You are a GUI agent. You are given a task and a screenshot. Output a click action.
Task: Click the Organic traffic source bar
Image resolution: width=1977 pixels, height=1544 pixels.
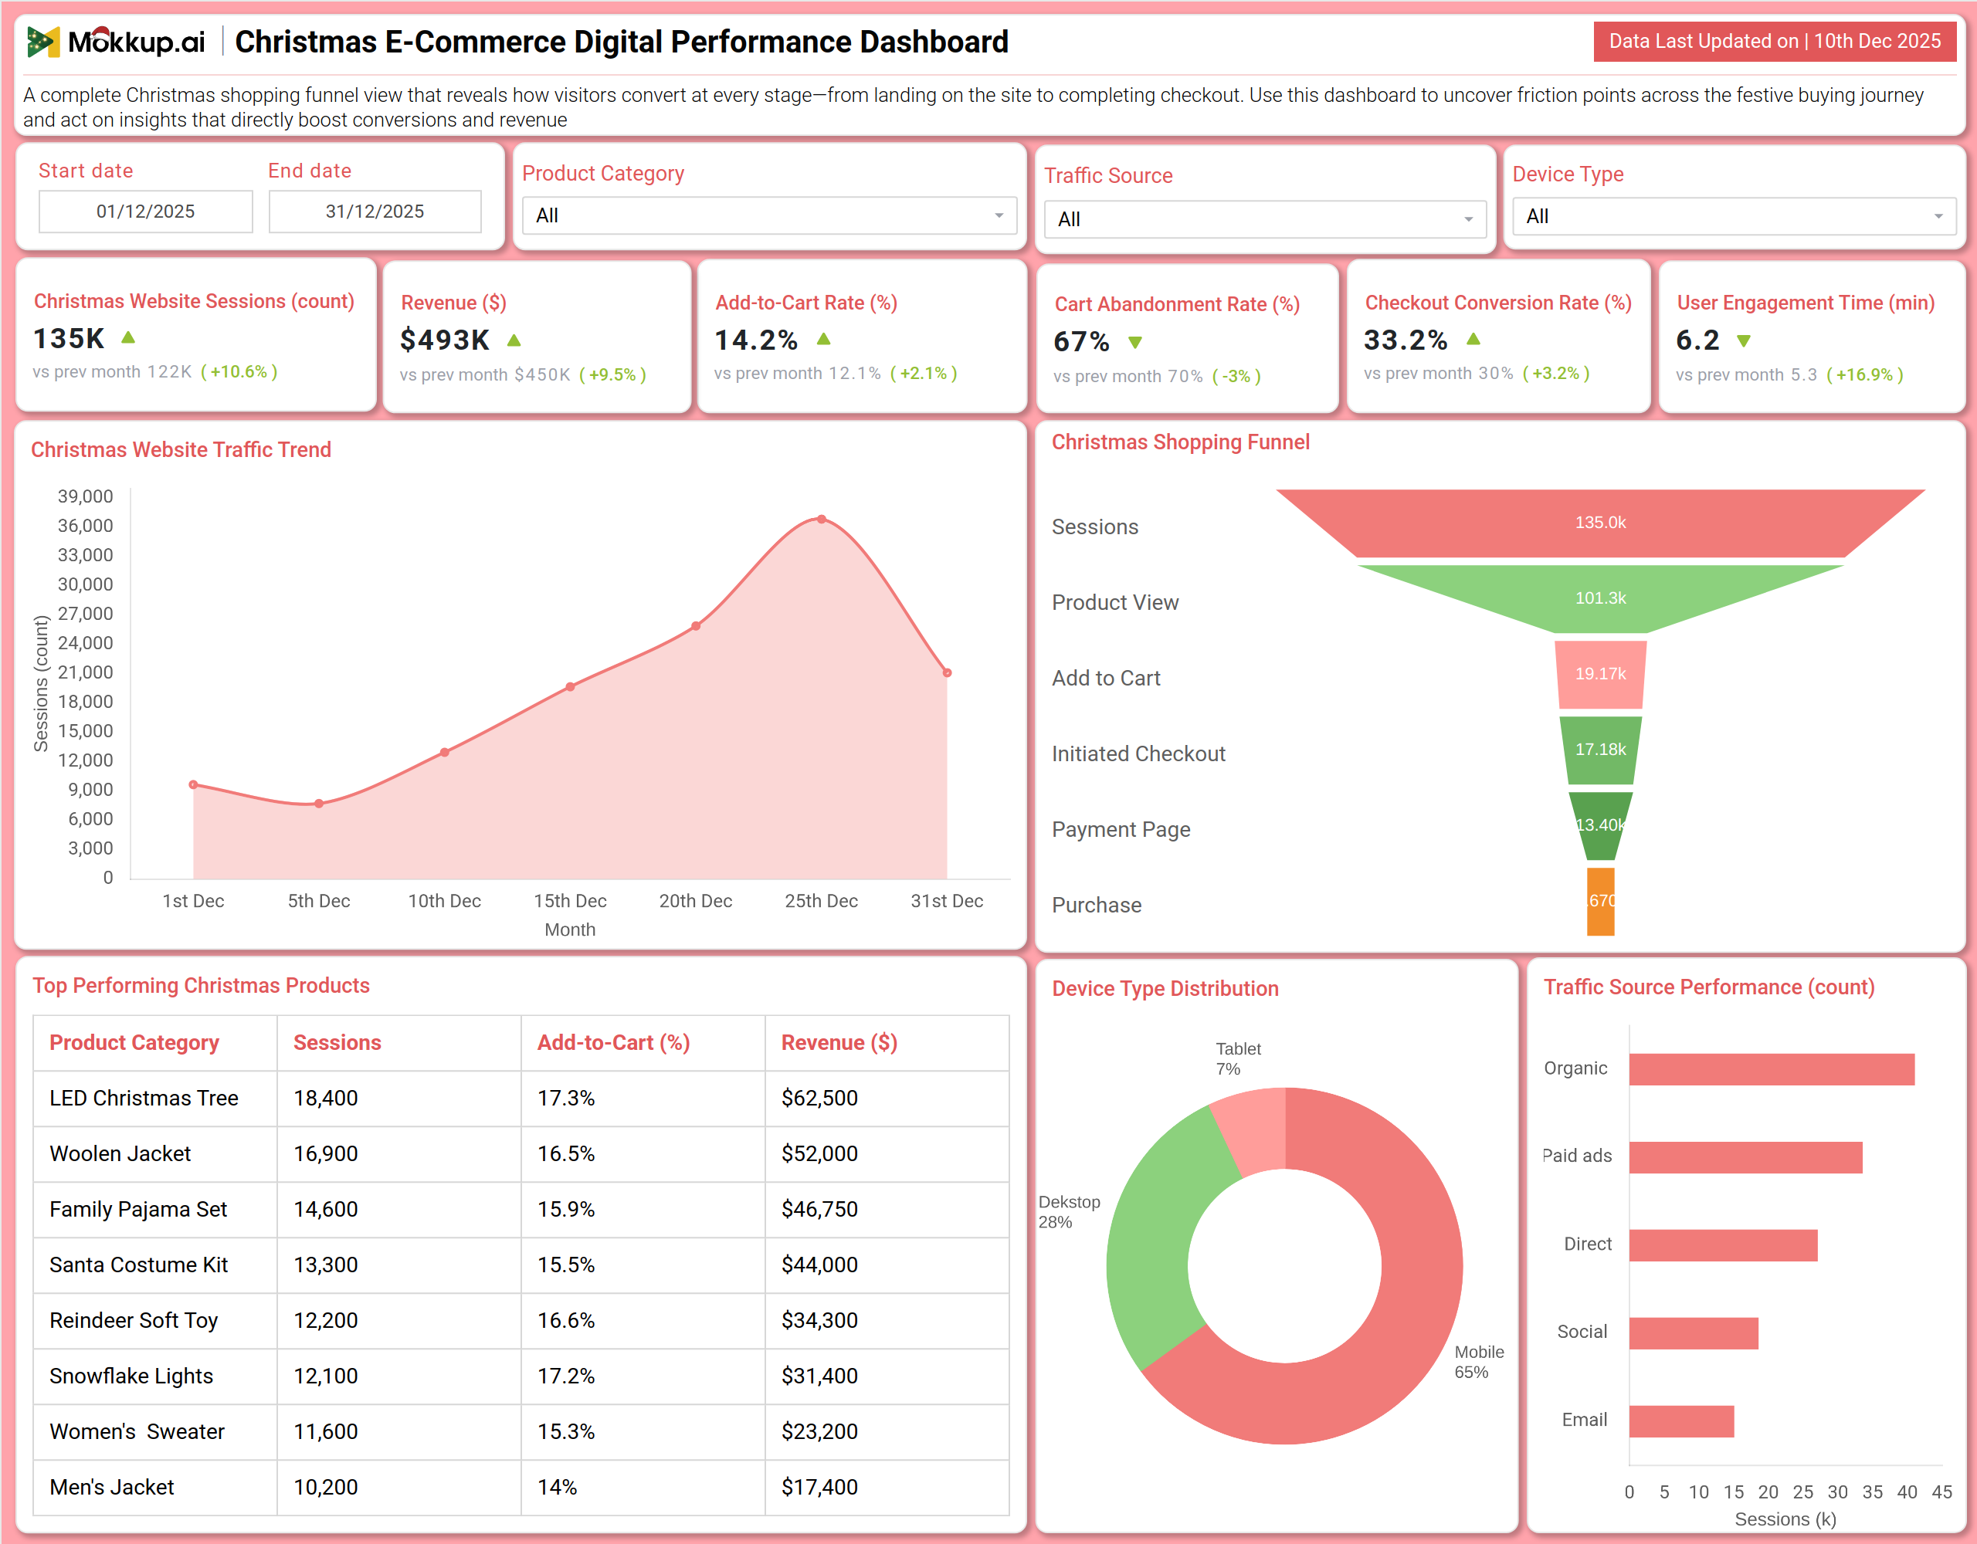tap(1772, 1069)
